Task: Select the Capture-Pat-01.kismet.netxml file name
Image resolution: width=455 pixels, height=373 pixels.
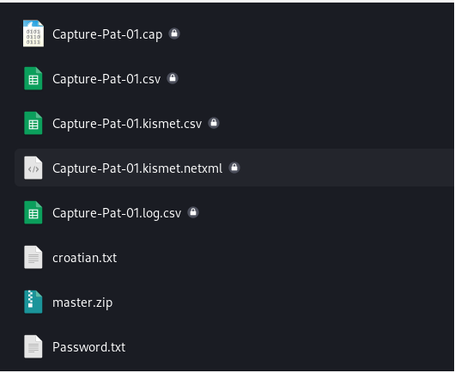Action: click(137, 168)
